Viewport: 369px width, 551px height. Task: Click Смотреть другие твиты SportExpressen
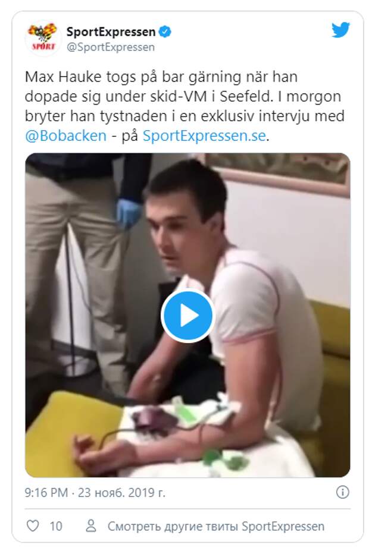coord(216,526)
